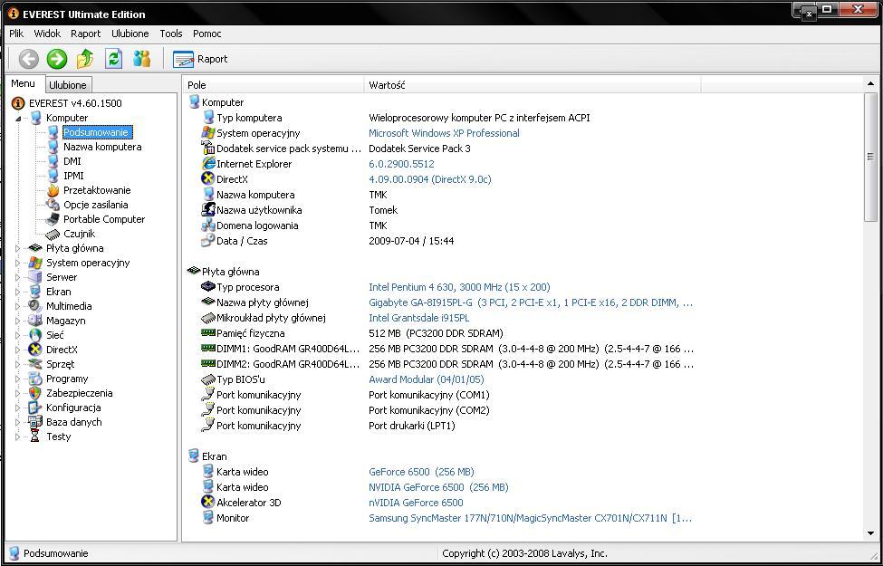This screenshot has width=883, height=566.
Task: Expand the System operacyjny tree node
Action: coord(17,263)
